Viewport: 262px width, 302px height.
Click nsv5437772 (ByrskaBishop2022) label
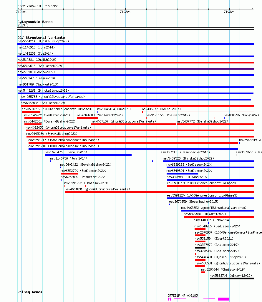[203, 121]
